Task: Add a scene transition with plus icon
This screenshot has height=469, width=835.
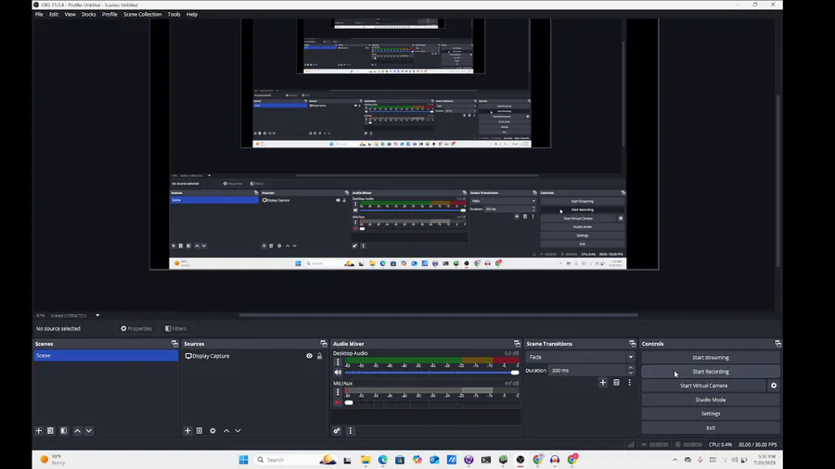Action: pyautogui.click(x=603, y=382)
